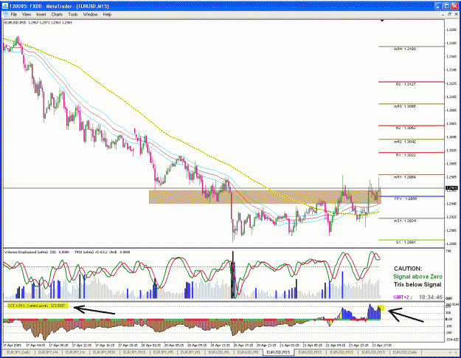Click the chart document icon beside File
The image size is (461, 358).
5,15
